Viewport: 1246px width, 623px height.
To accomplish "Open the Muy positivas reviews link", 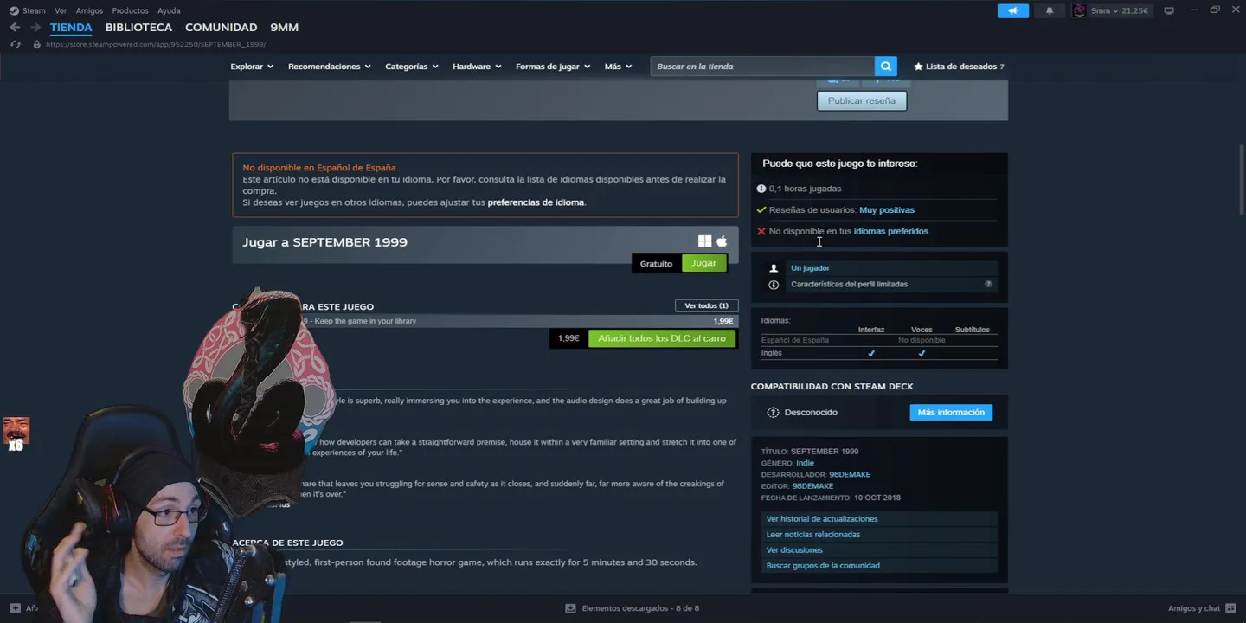I will [x=887, y=210].
